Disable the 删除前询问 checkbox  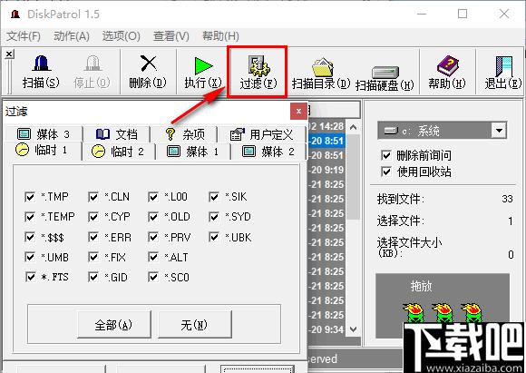(386, 155)
